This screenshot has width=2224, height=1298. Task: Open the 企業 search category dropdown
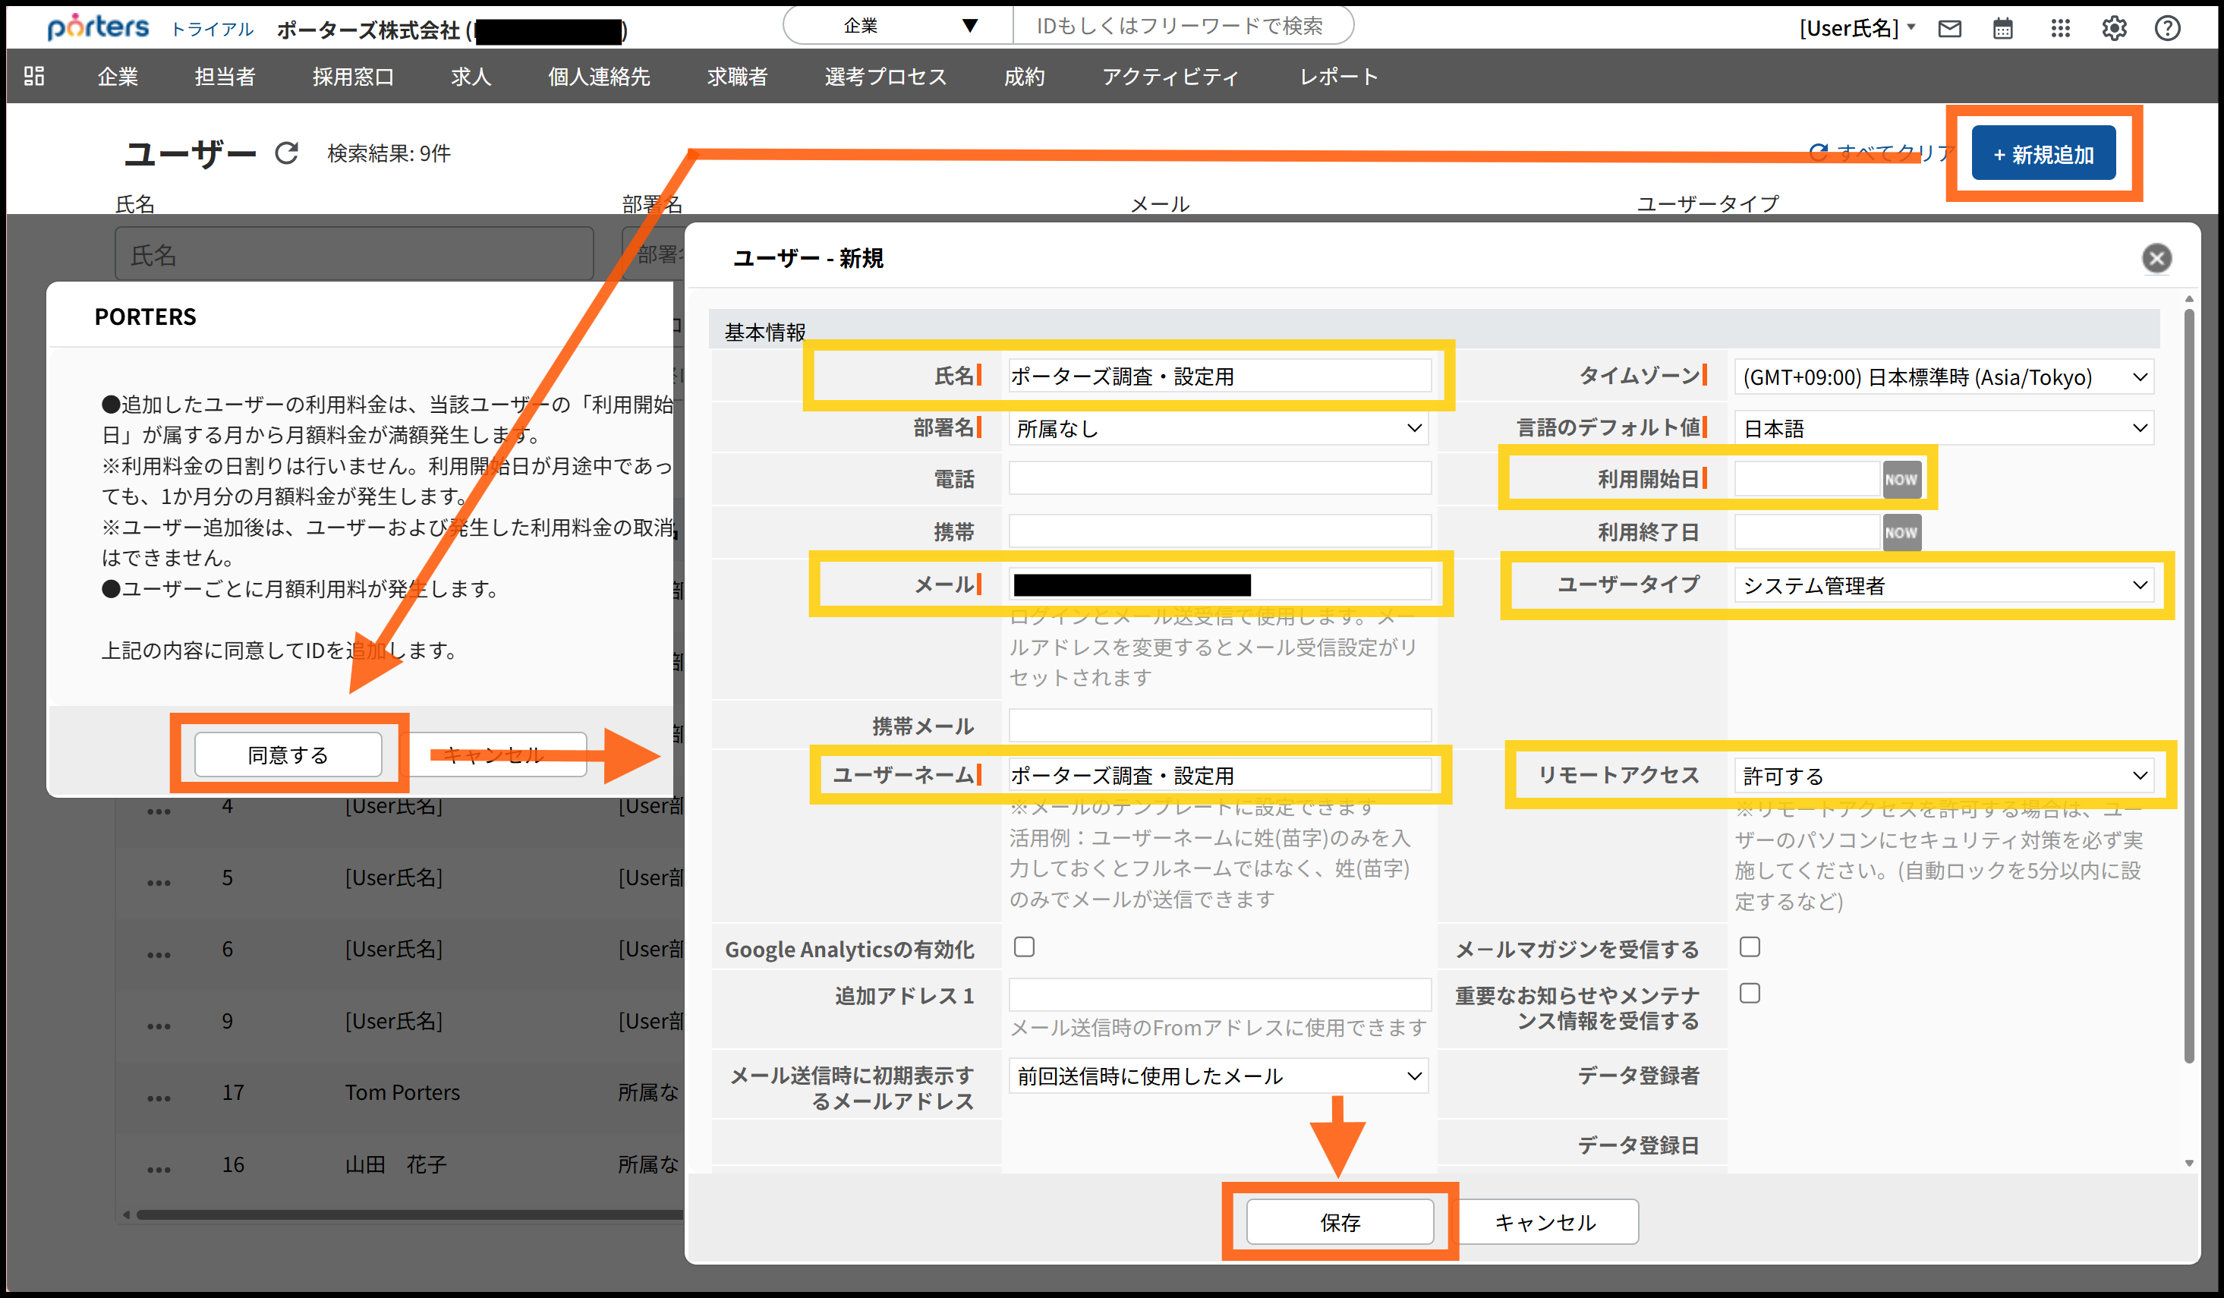(x=899, y=26)
